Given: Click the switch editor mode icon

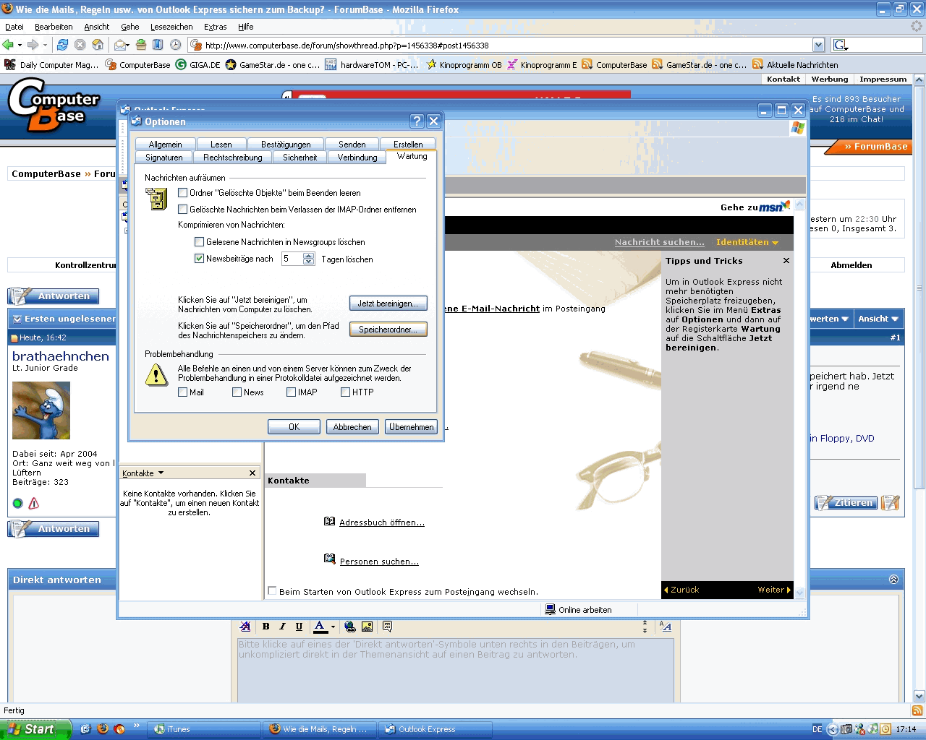Looking at the screenshot, I should point(666,627).
